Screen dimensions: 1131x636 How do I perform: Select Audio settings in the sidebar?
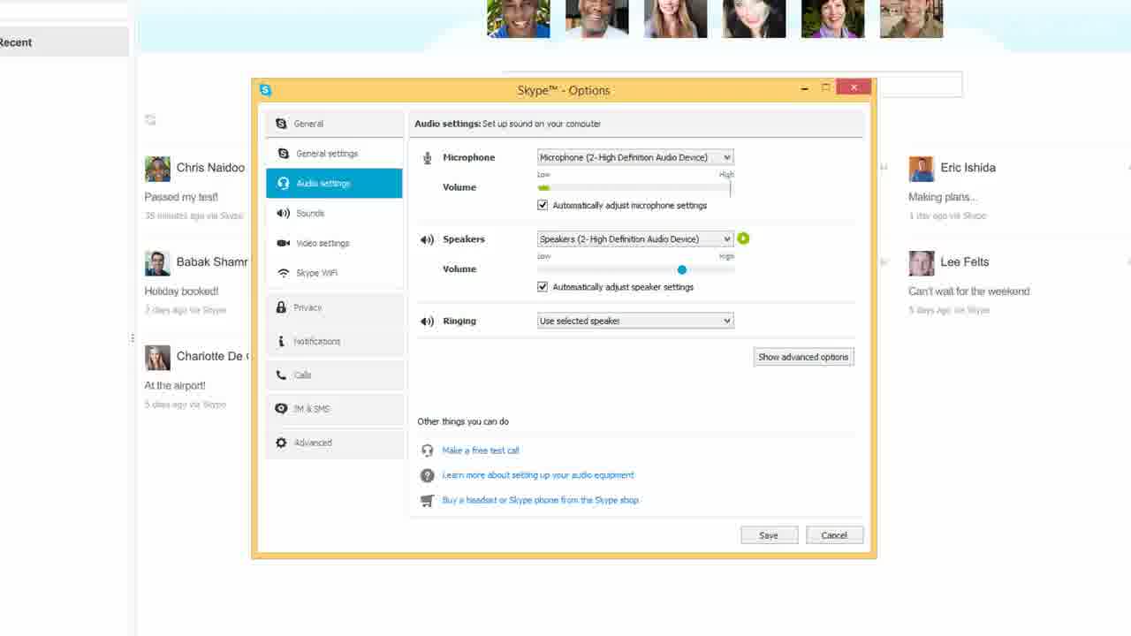pos(335,184)
